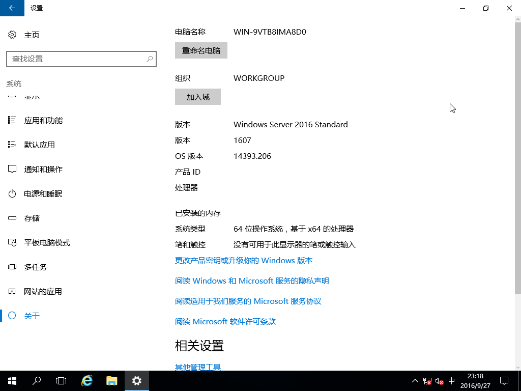Image resolution: width=521 pixels, height=391 pixels.
Task: Show hidden tray icons chevron
Action: pyautogui.click(x=415, y=380)
